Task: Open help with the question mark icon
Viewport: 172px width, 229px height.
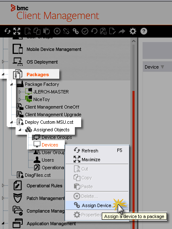Action: click(144, 31)
